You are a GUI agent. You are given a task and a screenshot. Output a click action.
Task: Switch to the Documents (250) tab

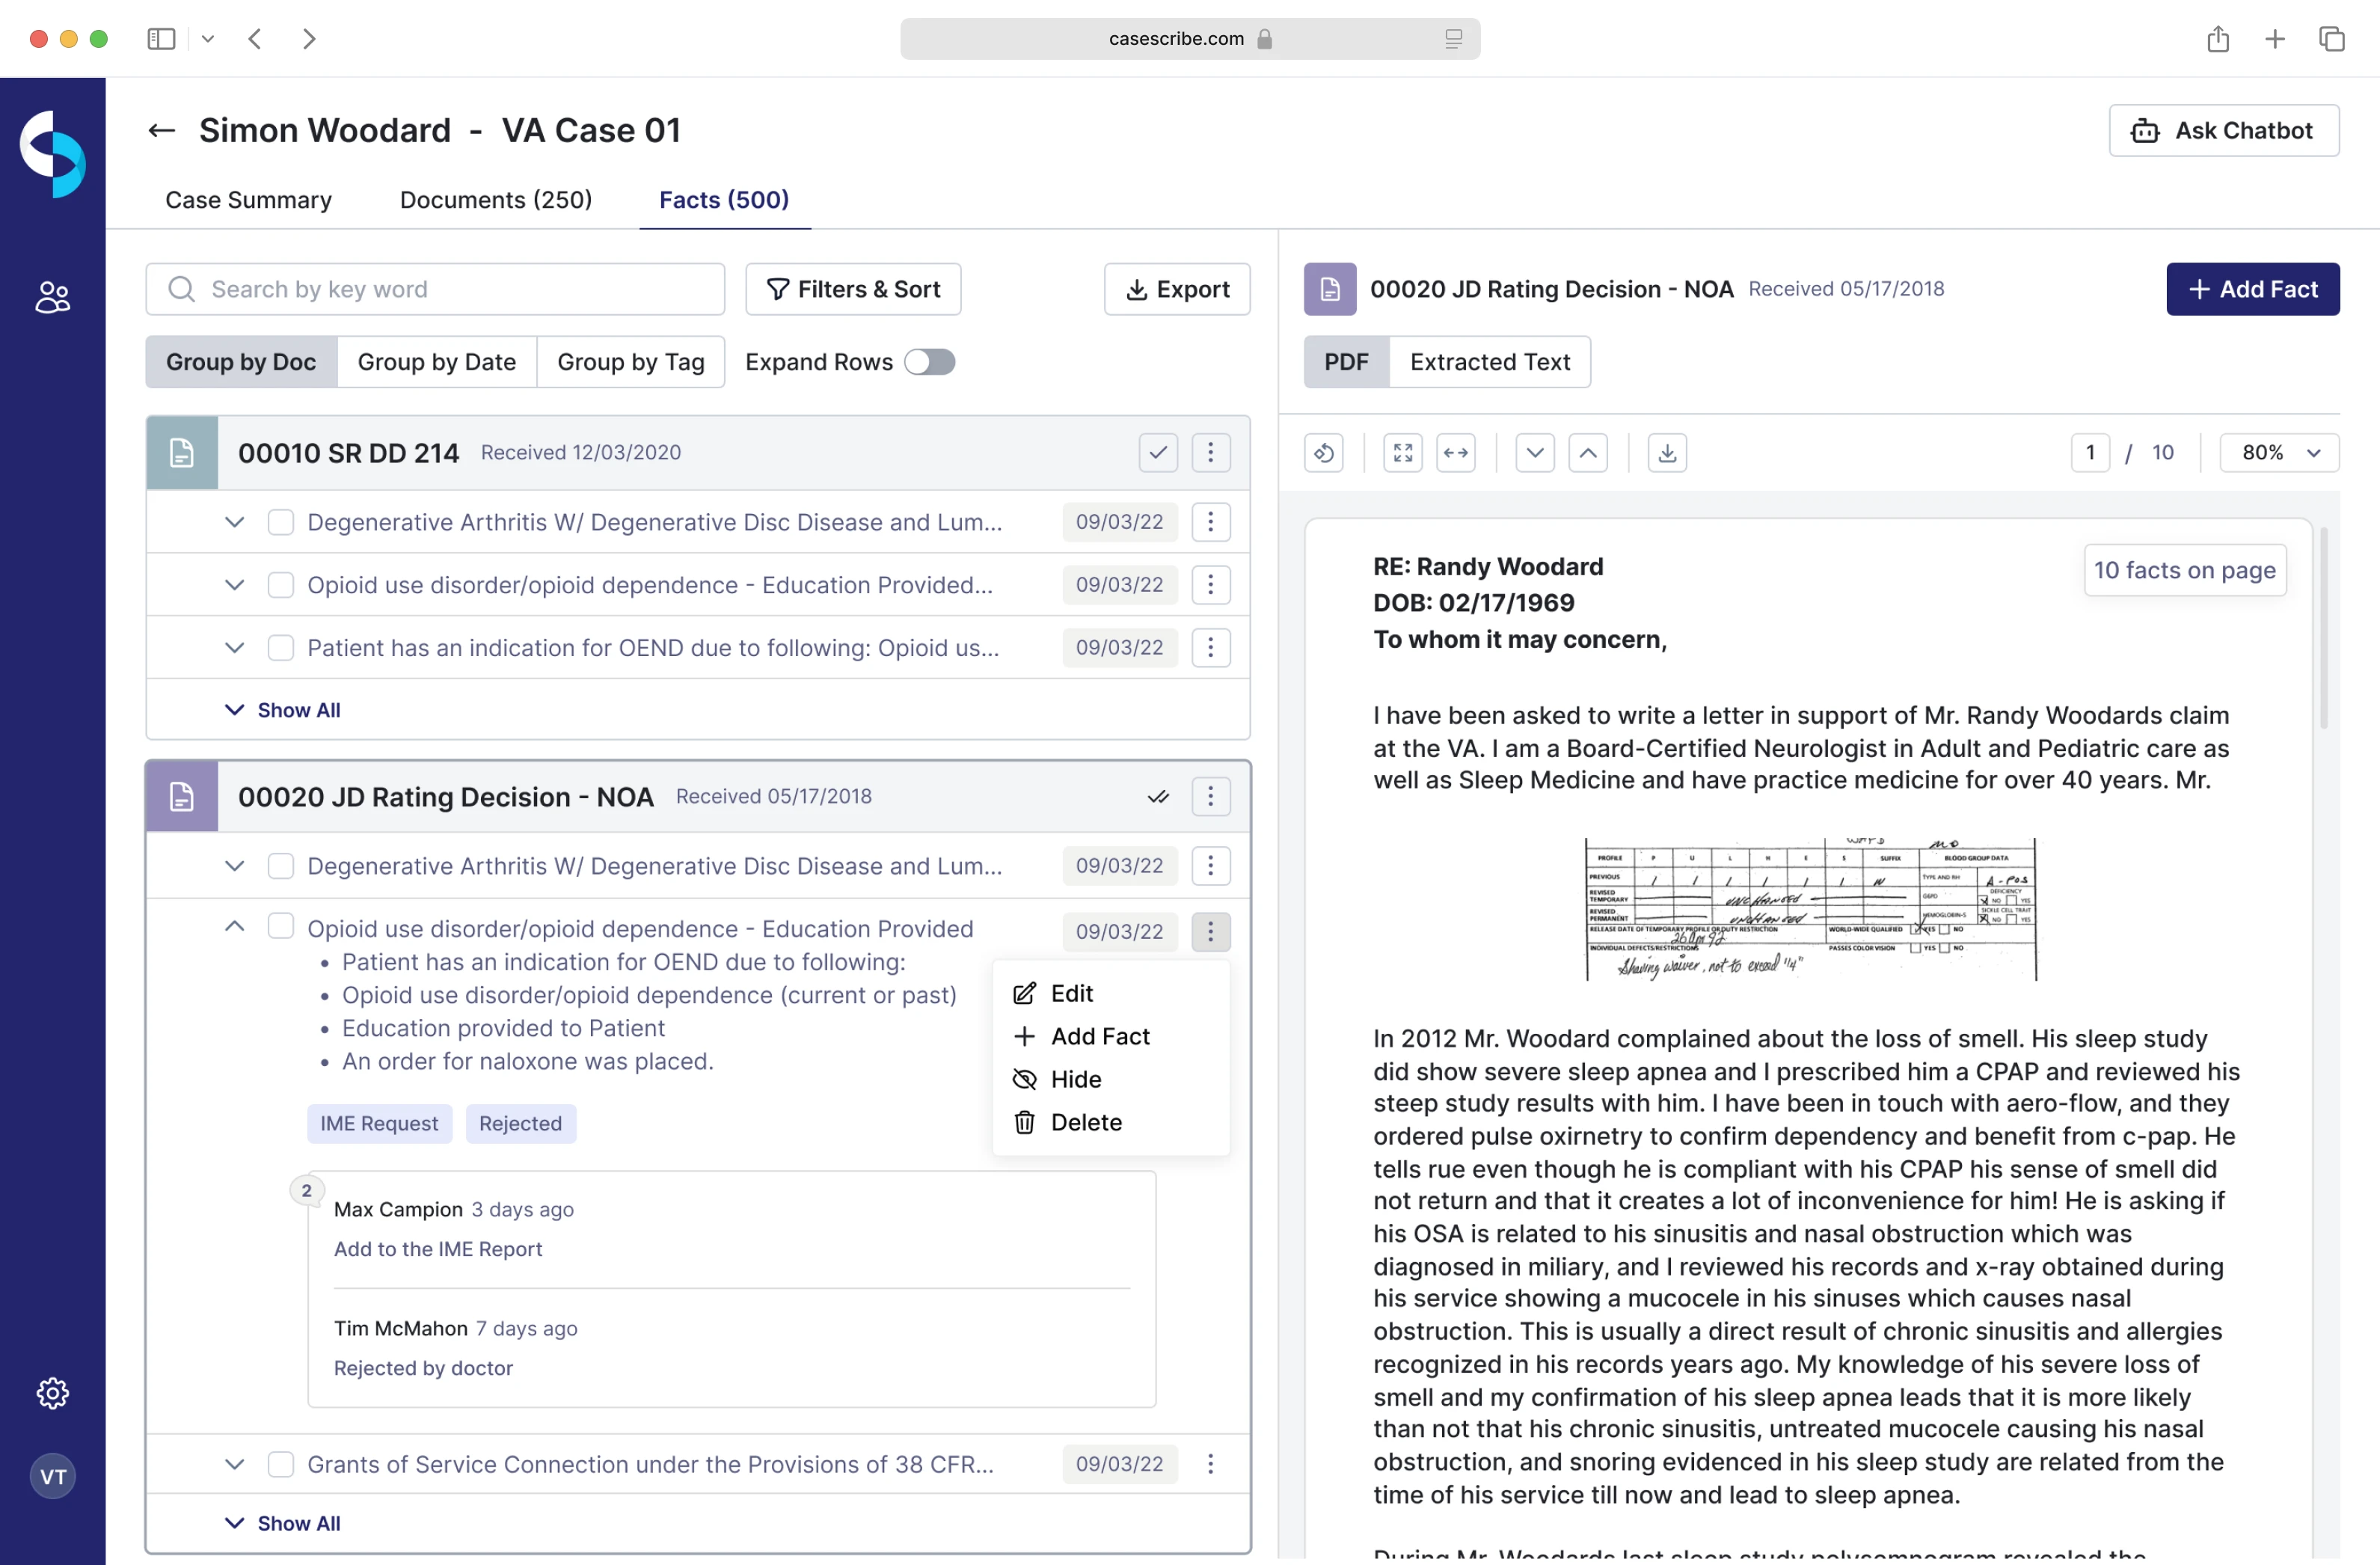tap(495, 200)
